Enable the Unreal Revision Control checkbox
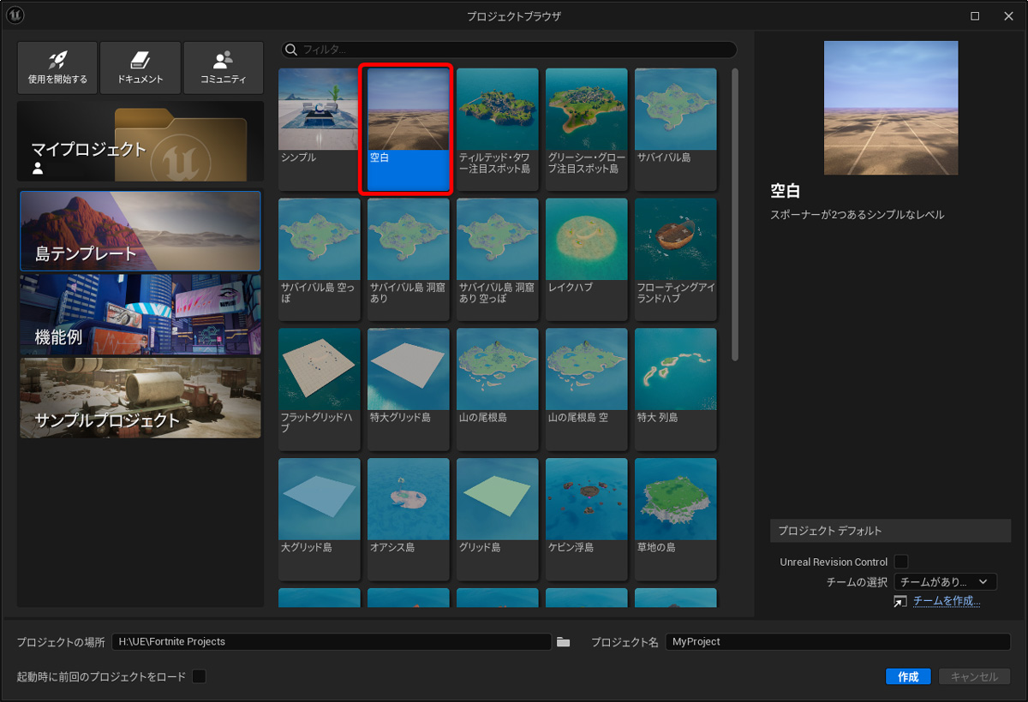The image size is (1028, 702). [900, 562]
